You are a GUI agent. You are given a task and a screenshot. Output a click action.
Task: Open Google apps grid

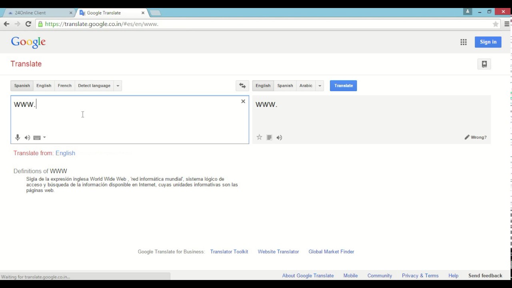pos(464,42)
